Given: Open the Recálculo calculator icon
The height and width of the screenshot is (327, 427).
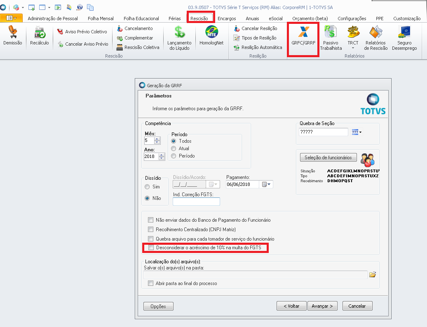Looking at the screenshot, I should [40, 35].
